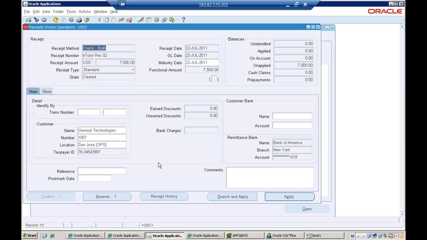The width and height of the screenshot is (427, 240).
Task: Click the Find flashlight toolbar icon
Action: [36, 20]
